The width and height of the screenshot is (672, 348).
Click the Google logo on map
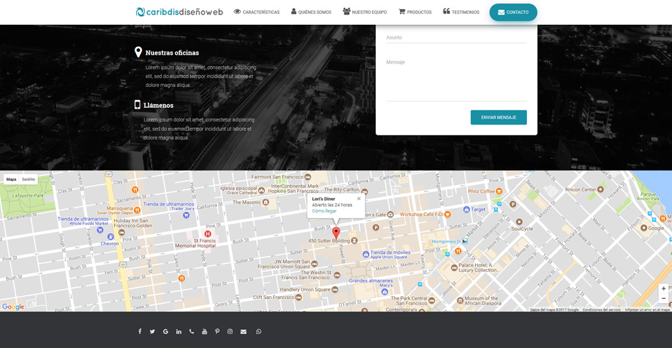pos(13,307)
